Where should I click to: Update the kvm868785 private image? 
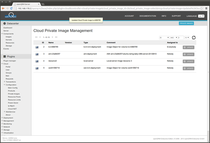tap(188, 47)
